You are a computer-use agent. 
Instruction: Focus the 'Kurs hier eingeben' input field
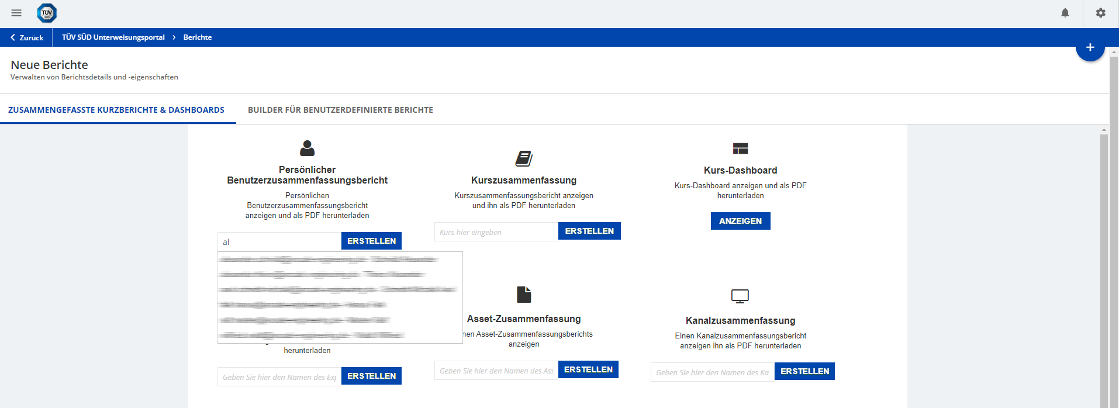point(496,232)
